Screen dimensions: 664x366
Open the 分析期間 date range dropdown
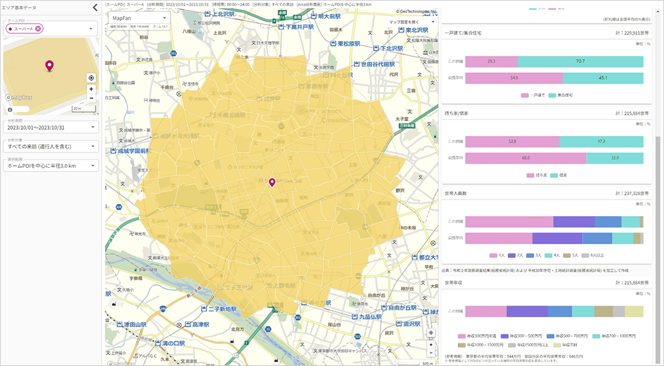(x=50, y=127)
